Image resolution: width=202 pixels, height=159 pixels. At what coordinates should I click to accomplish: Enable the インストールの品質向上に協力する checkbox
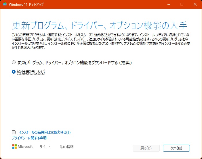(x=14, y=132)
